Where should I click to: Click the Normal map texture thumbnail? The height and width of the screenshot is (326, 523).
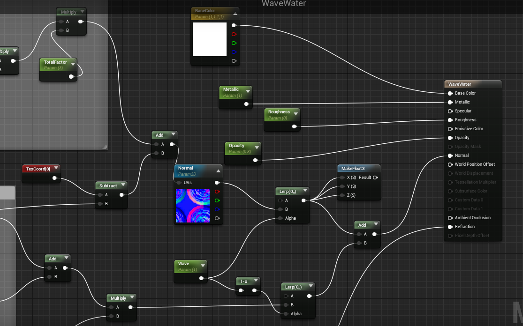[x=192, y=205]
